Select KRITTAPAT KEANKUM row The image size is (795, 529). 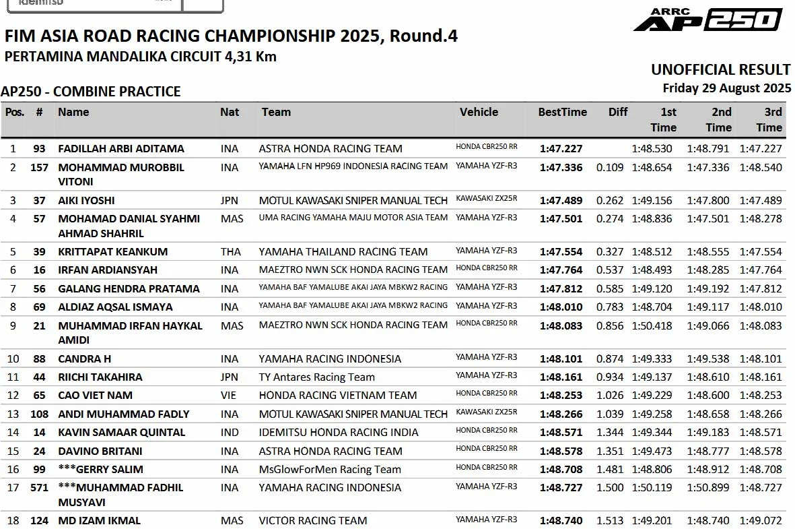click(x=393, y=252)
